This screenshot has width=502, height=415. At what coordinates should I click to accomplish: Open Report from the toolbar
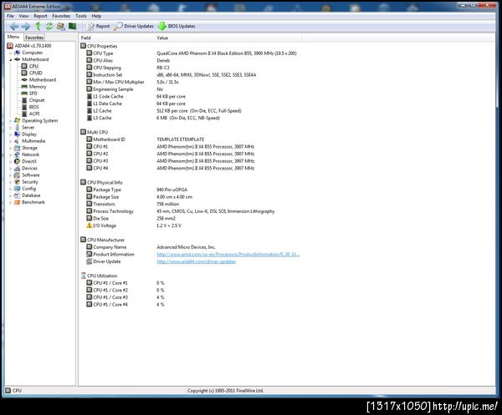coord(99,26)
